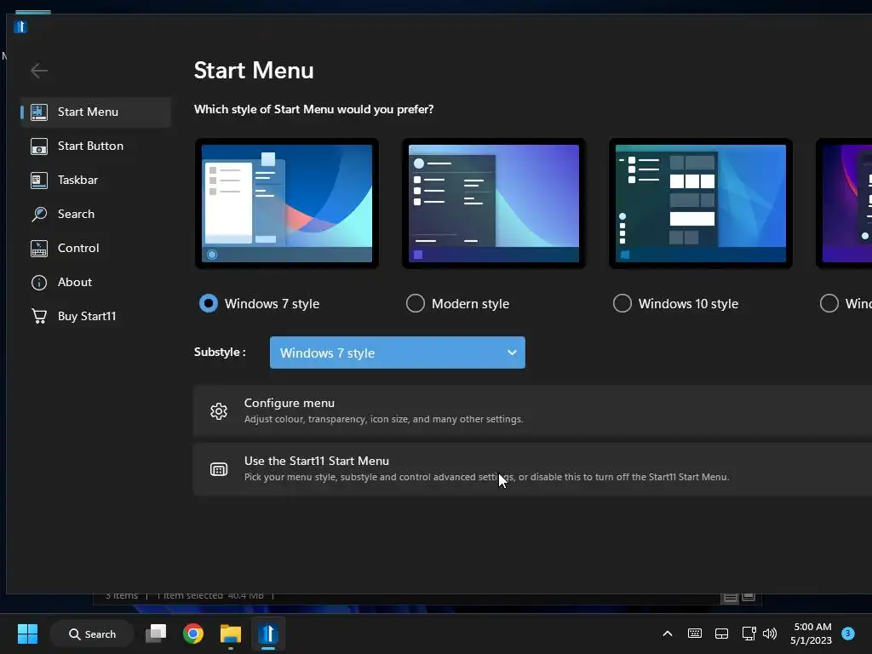Image resolution: width=872 pixels, height=654 pixels.
Task: Open the Buy Start11 page
Action: [x=95, y=317]
